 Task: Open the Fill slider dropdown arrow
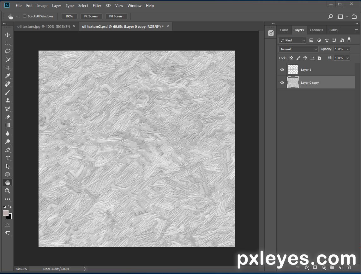coord(348,58)
